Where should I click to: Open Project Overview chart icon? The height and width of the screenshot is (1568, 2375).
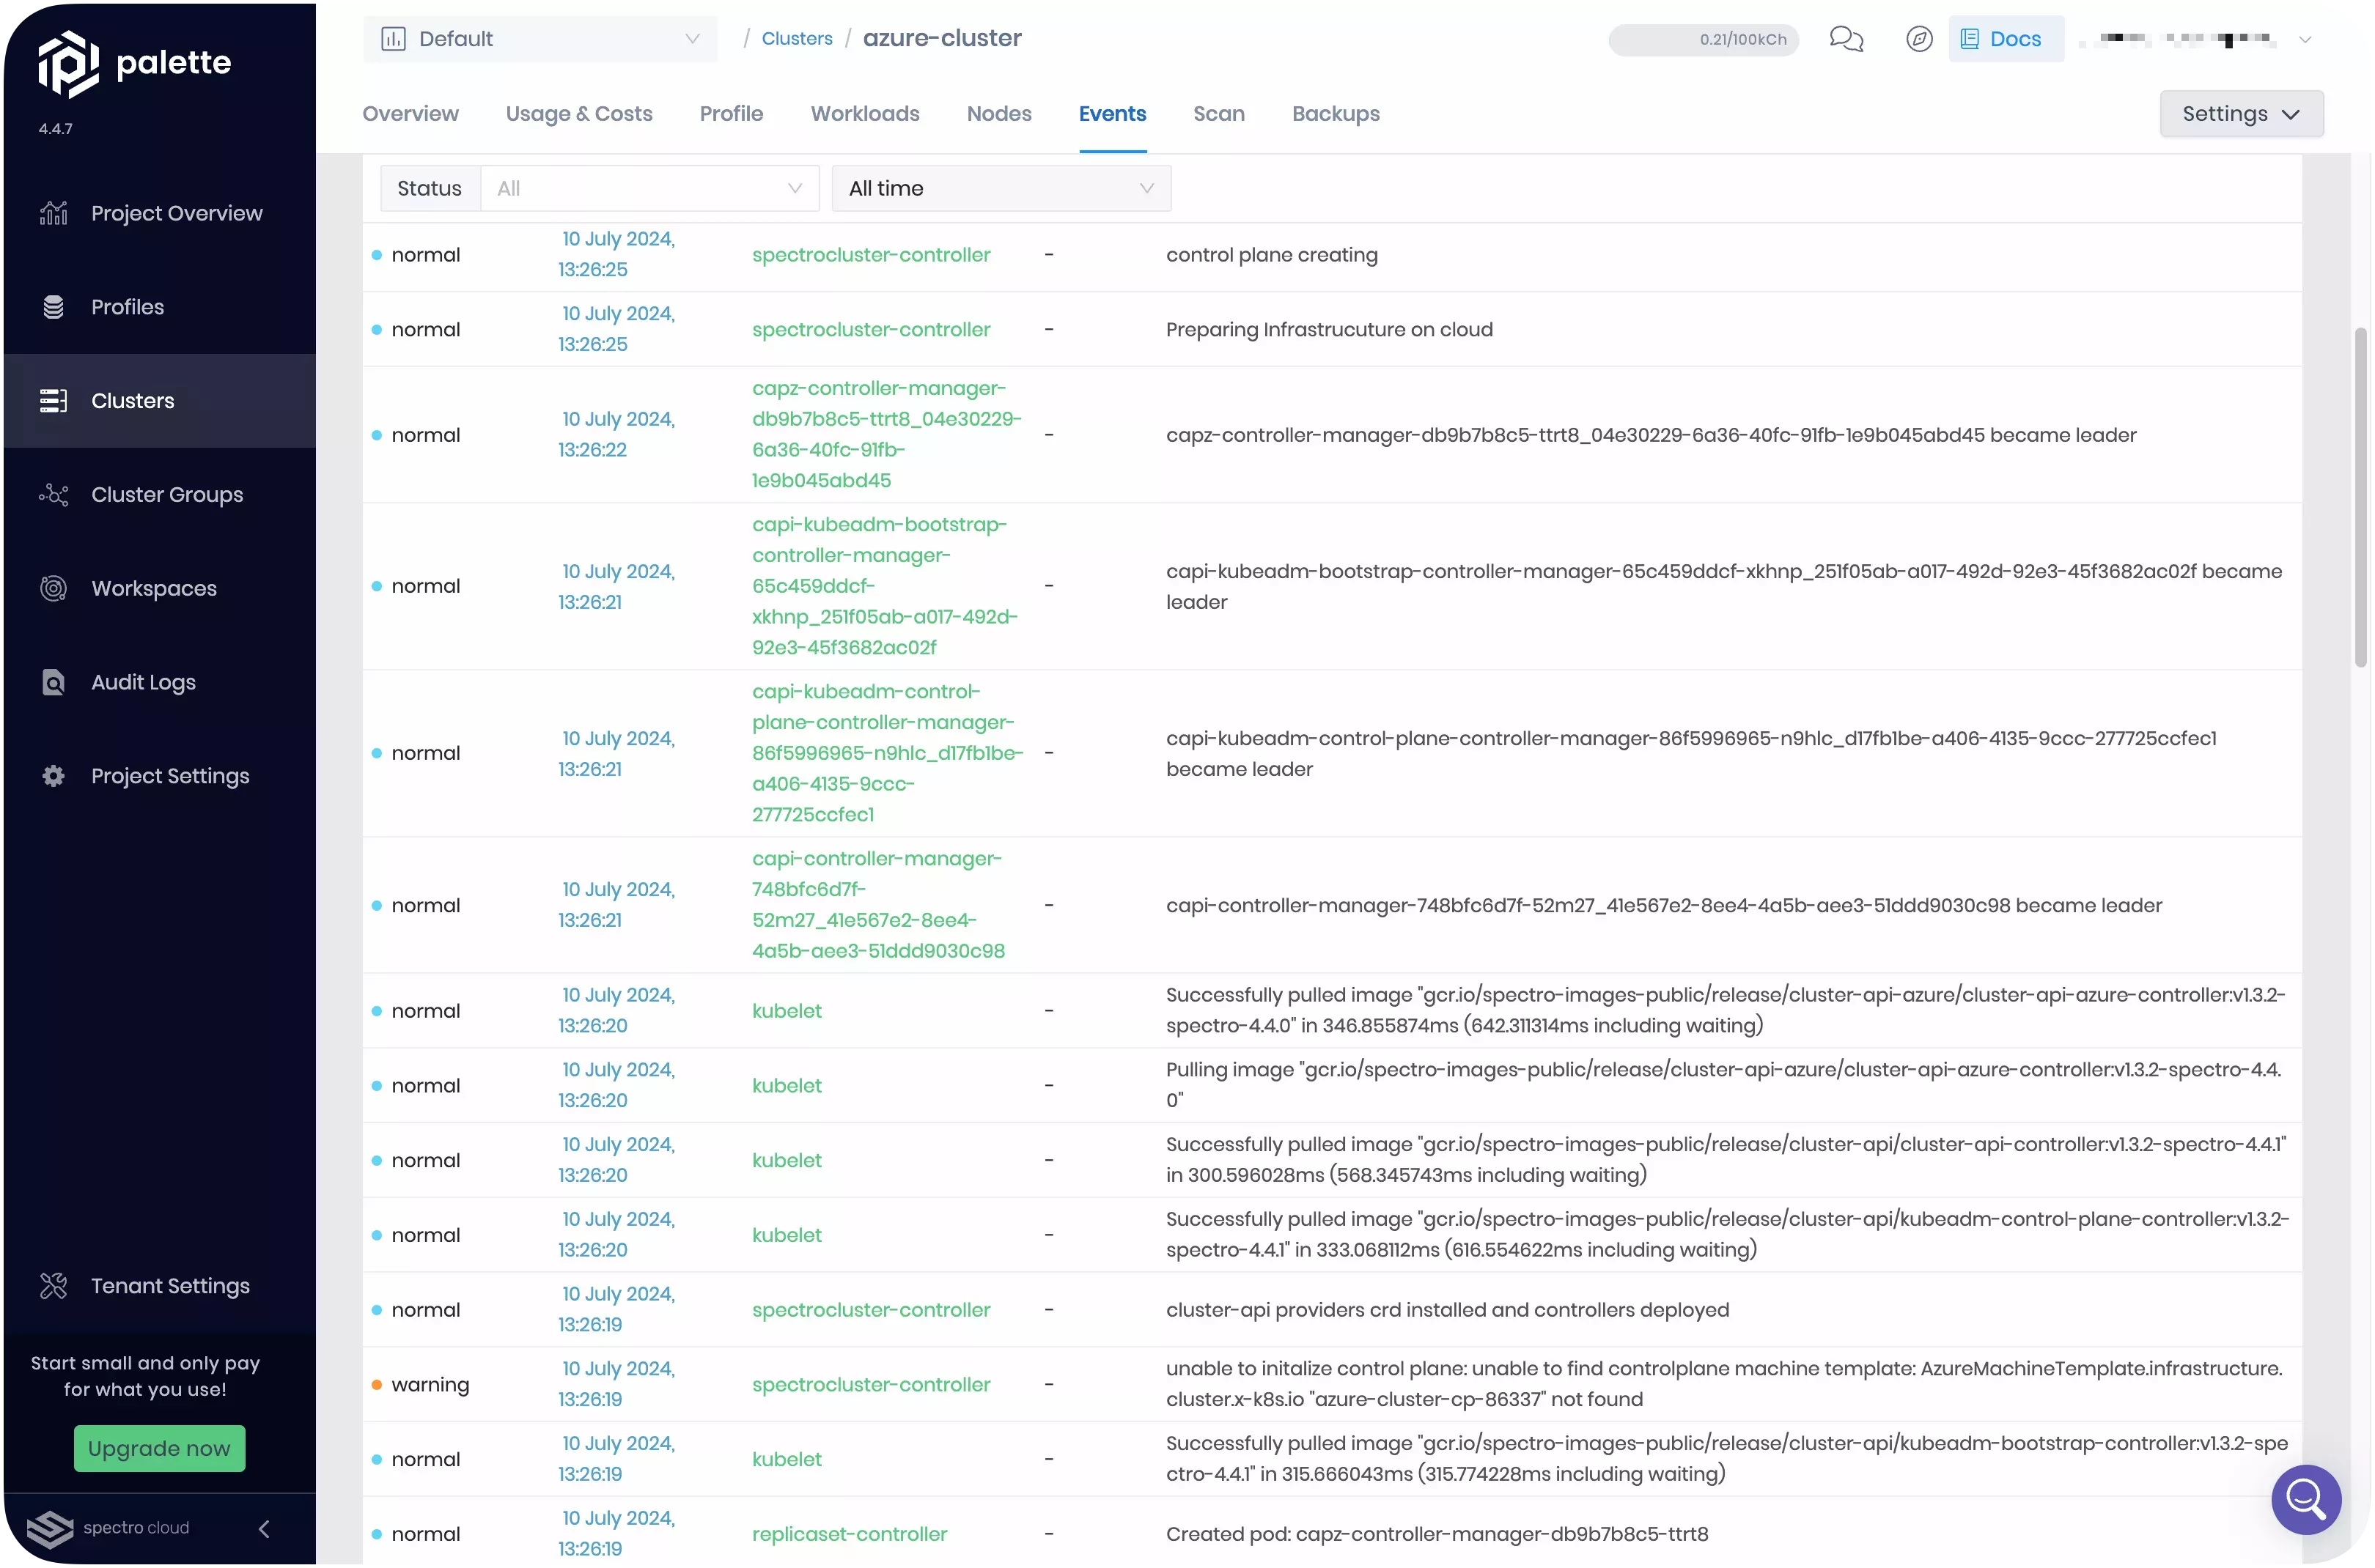pyautogui.click(x=54, y=213)
